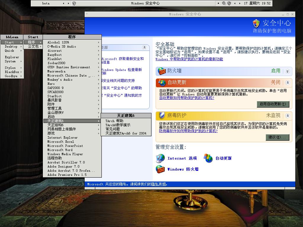This screenshot has width=303, height=227.
Task: Expand the Alcohol 120% submenu
Action: pos(72,42)
